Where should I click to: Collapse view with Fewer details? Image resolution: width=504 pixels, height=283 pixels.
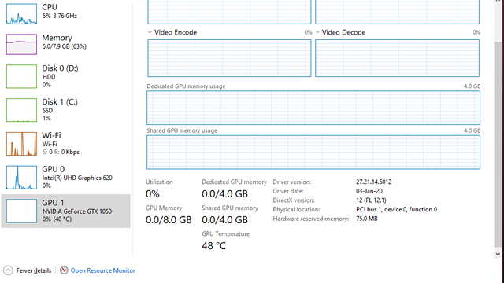[34, 270]
